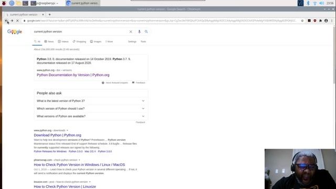Image resolution: width=336 pixels, height=189 pixels.
Task: Switch to the Images results tab
Action: (x=96, y=41)
